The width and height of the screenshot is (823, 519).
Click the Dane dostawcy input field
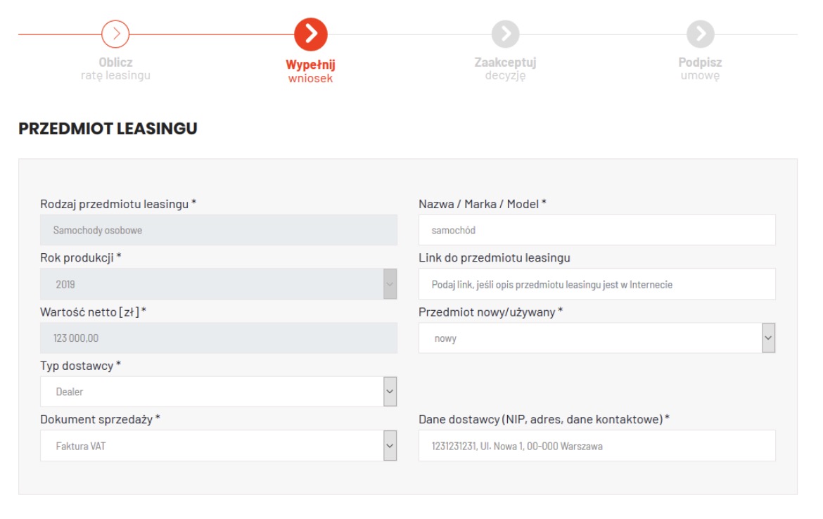point(596,446)
